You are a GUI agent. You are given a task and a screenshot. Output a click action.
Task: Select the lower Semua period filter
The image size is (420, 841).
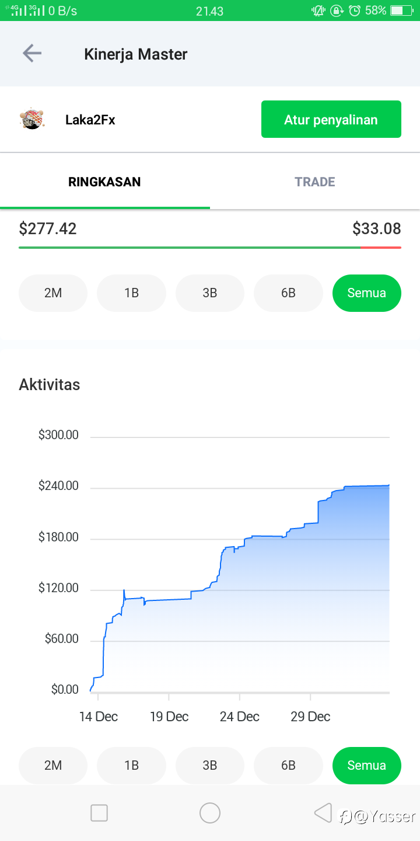click(367, 765)
